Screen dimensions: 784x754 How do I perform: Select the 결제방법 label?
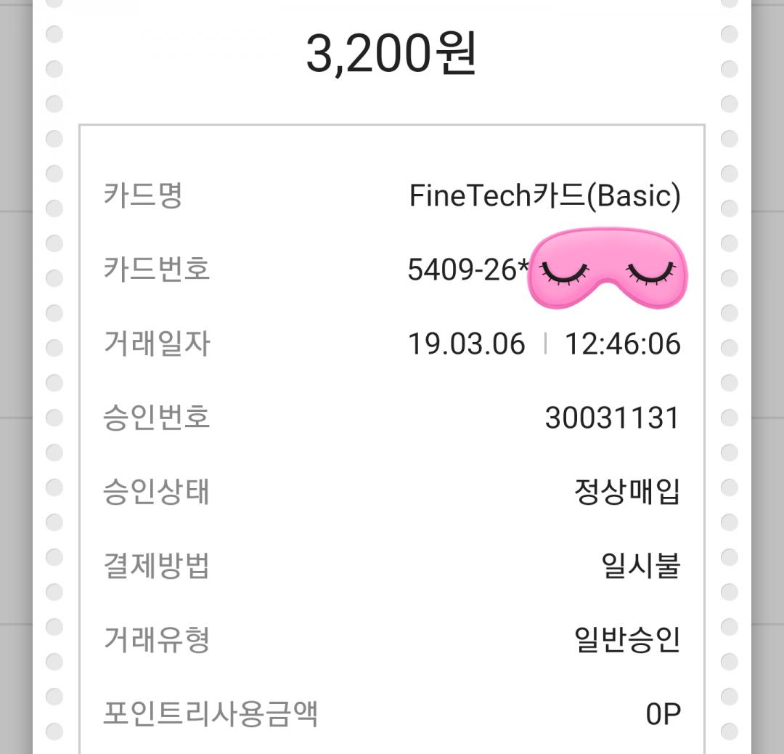click(x=156, y=566)
